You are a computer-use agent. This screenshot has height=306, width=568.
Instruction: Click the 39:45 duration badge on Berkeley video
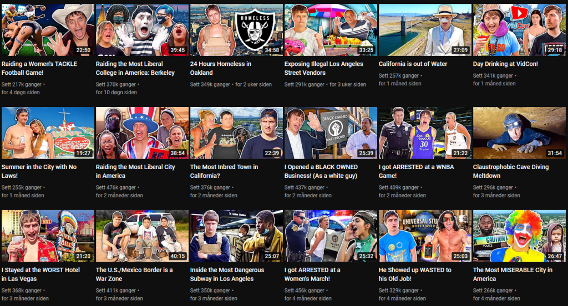[x=177, y=50]
